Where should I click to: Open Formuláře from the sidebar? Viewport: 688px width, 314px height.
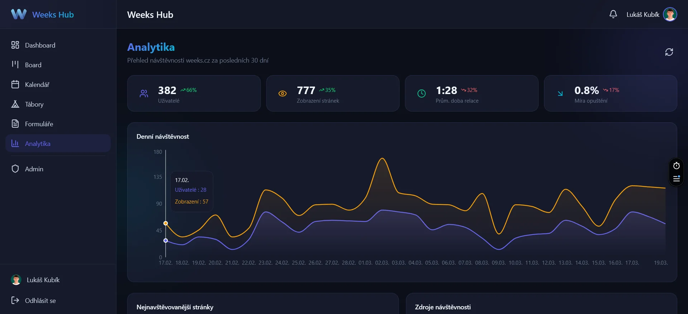pyautogui.click(x=58, y=124)
